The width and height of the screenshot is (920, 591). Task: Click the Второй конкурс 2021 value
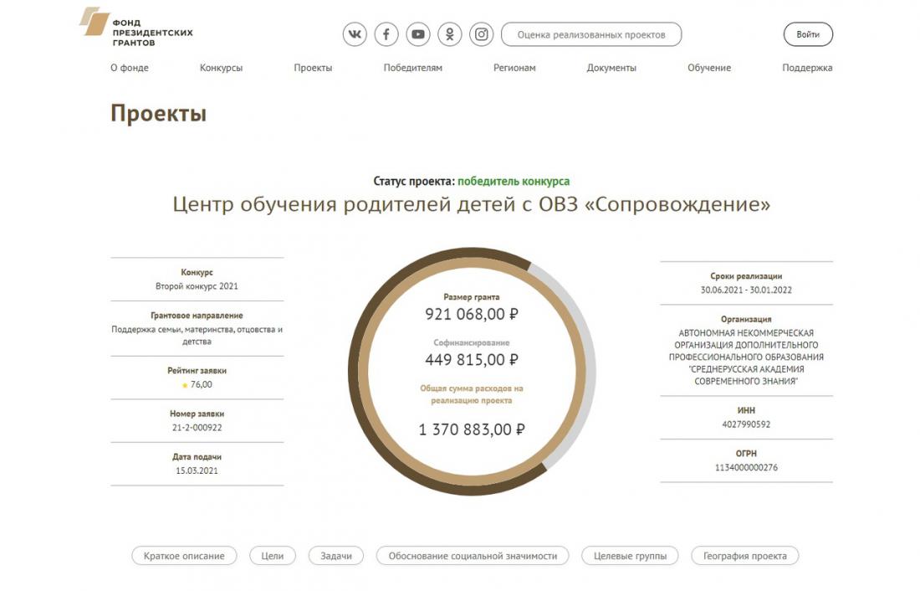tap(197, 286)
